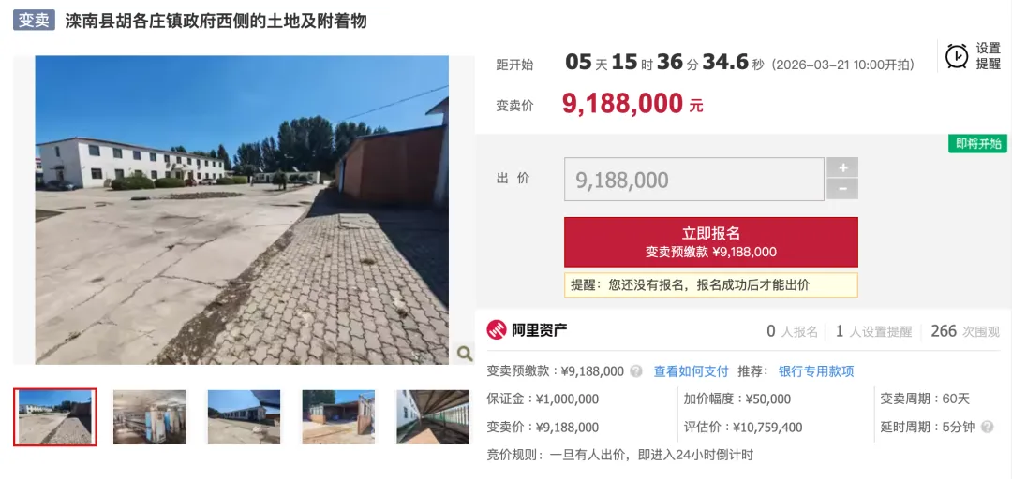Click the 即将开始 green status badge
Screen dimensions: 1012x479
[x=977, y=143]
